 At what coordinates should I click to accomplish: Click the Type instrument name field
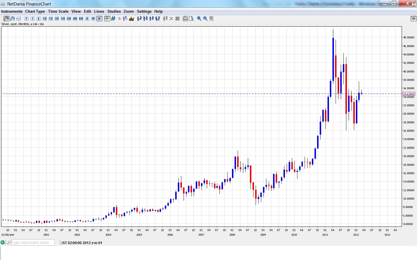click(x=33, y=243)
